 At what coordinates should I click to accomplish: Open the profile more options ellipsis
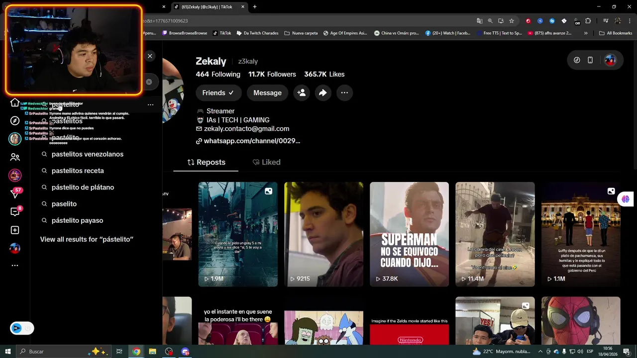[344, 92]
